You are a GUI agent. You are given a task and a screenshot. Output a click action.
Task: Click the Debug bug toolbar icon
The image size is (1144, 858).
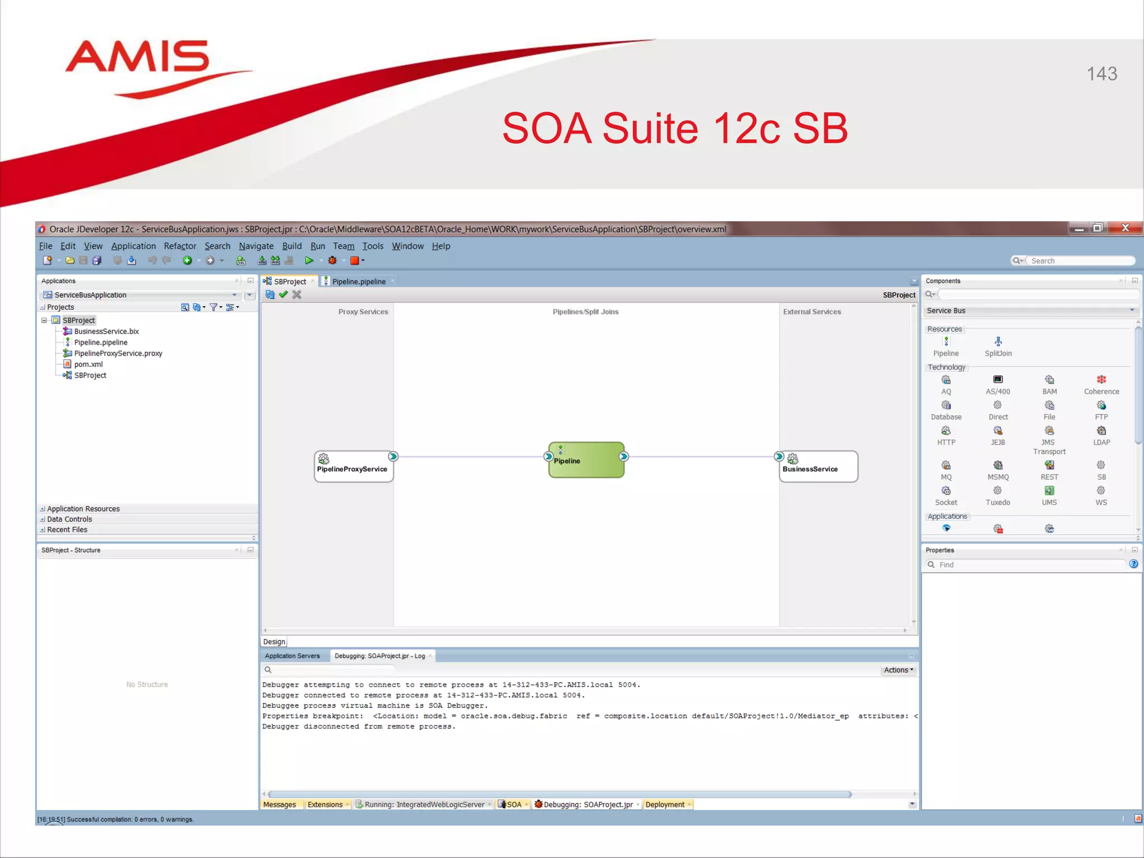tap(332, 260)
